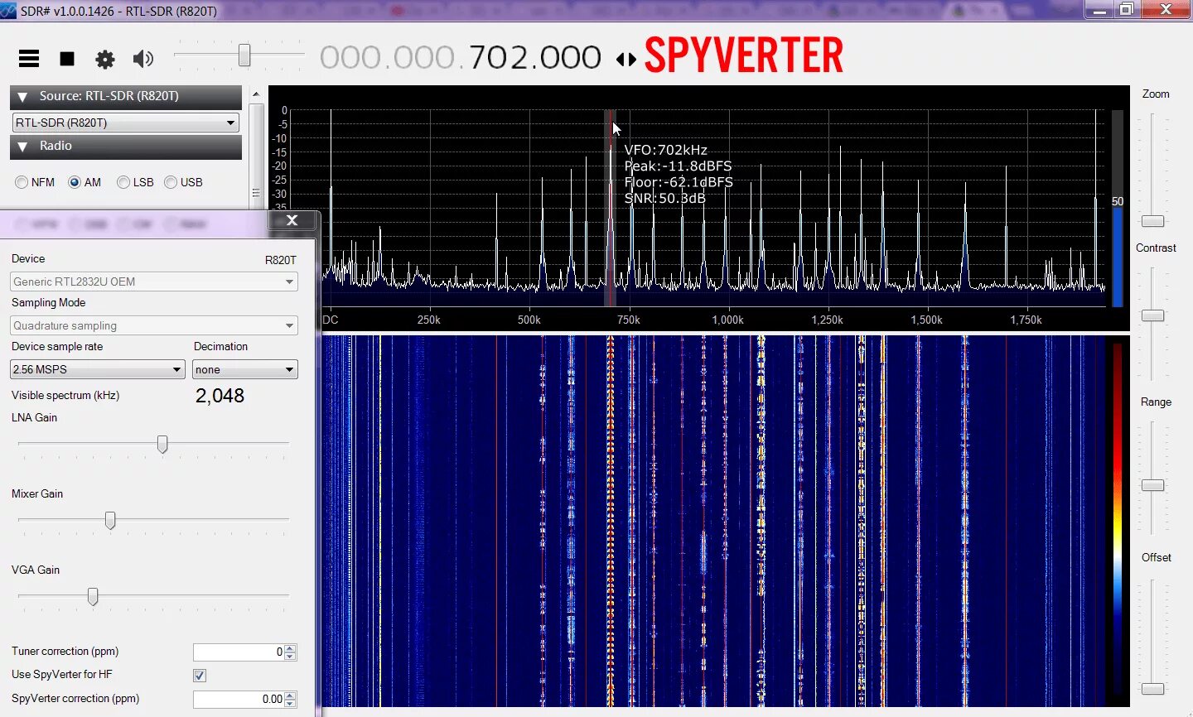Click the SDR# app icon in title bar

pos(9,10)
